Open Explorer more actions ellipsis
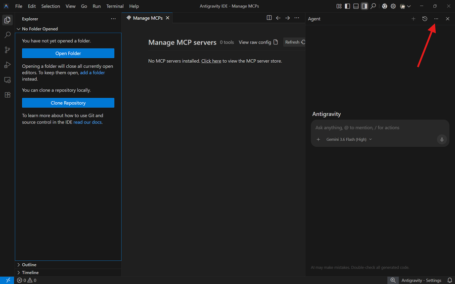Screen dimensions: 455x284 [x=113, y=19]
